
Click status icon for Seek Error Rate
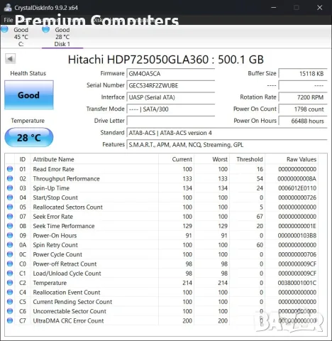pos(10,216)
